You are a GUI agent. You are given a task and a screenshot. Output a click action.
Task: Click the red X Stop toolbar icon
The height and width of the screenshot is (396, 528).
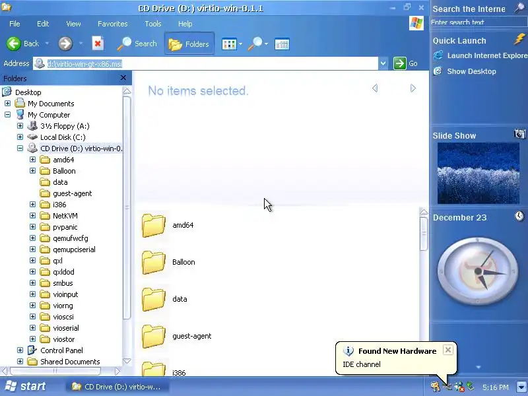tap(98, 44)
